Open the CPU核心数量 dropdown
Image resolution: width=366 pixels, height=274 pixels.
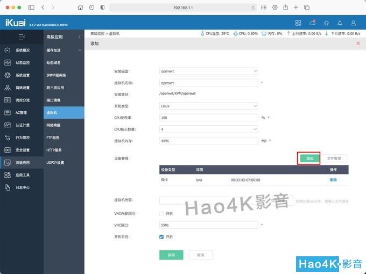coord(209,129)
